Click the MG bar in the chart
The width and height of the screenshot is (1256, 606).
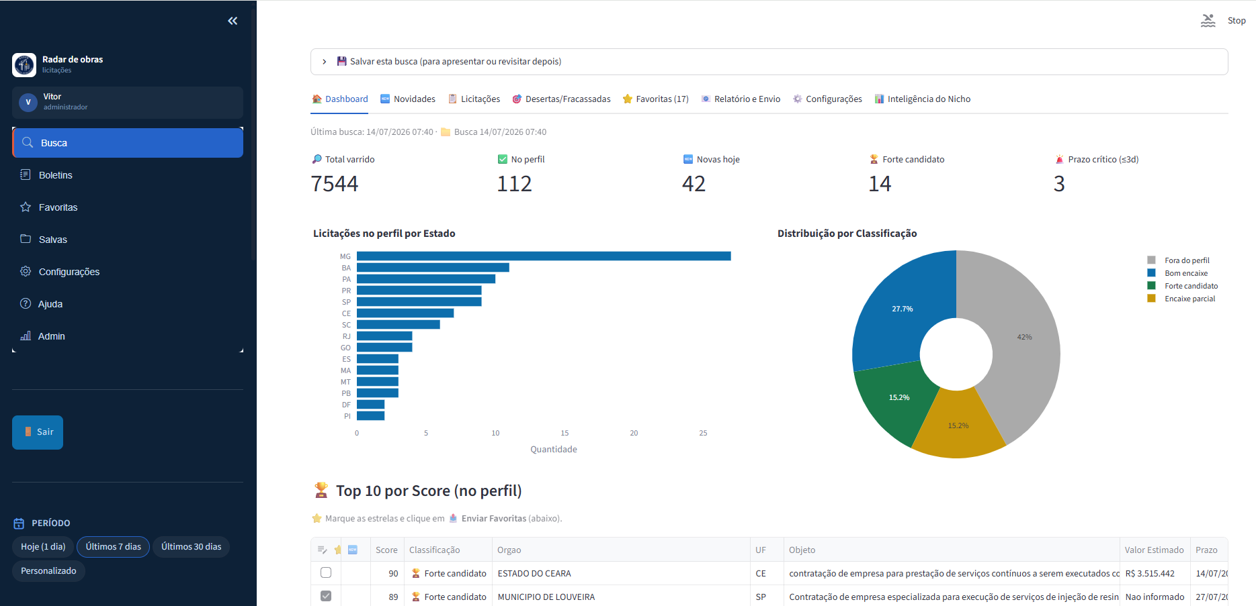pyautogui.click(x=544, y=256)
